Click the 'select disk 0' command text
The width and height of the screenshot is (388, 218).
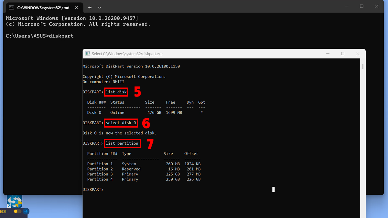pos(121,123)
